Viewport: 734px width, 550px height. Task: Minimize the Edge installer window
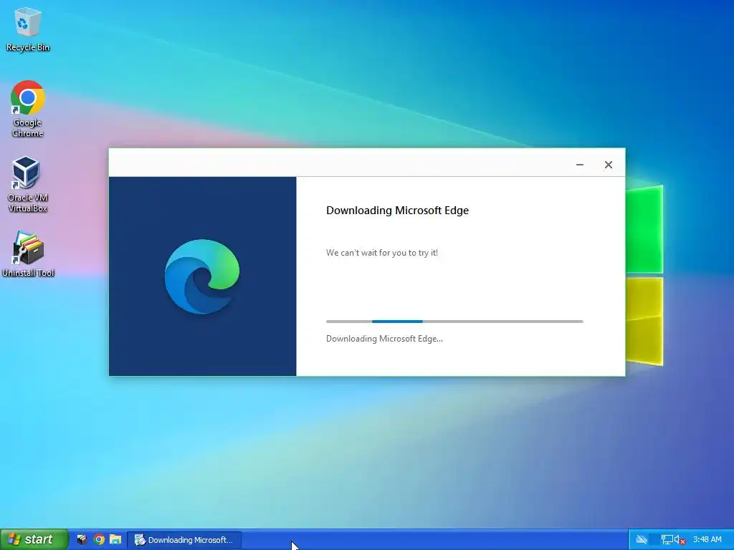click(579, 165)
